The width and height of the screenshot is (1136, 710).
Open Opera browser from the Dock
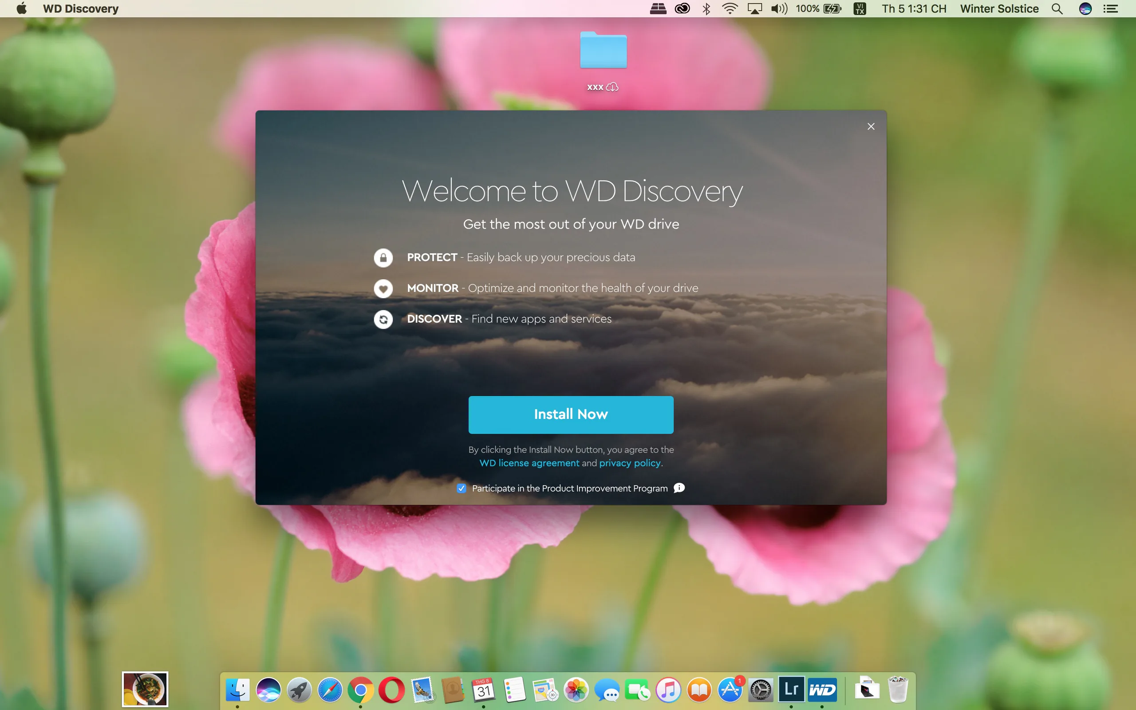coord(391,690)
